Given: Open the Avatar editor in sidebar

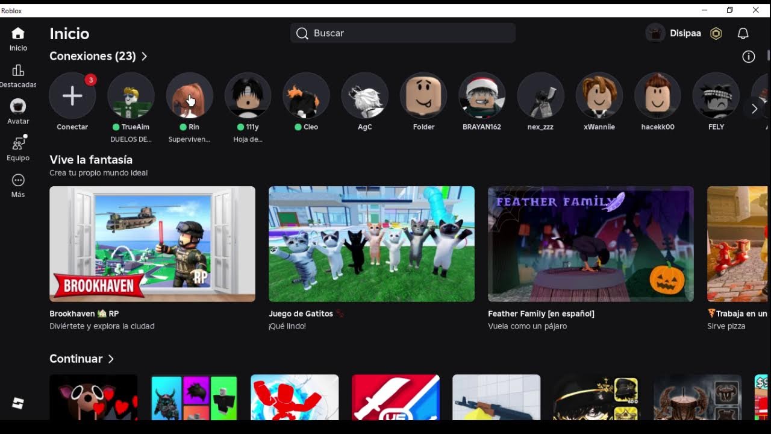Looking at the screenshot, I should point(18,107).
